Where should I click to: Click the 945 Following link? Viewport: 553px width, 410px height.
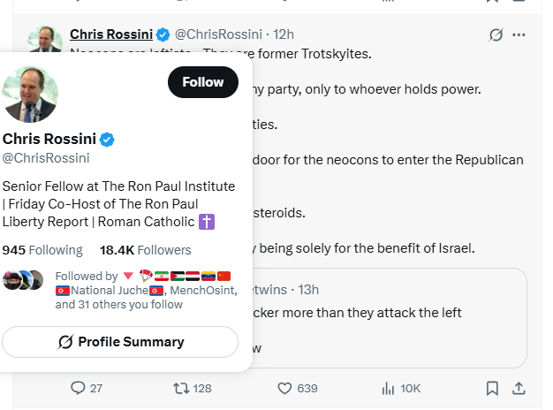[x=42, y=250]
